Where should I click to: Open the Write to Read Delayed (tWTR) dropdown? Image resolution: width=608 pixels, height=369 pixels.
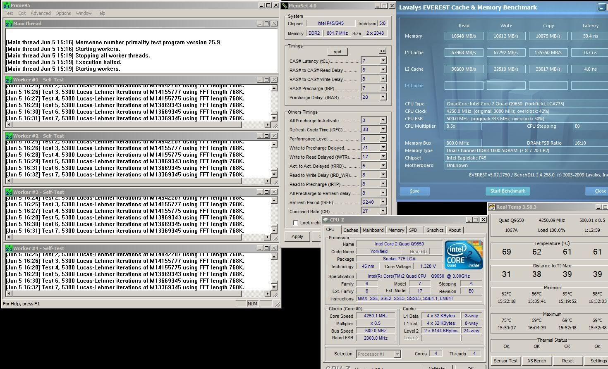pyautogui.click(x=383, y=157)
